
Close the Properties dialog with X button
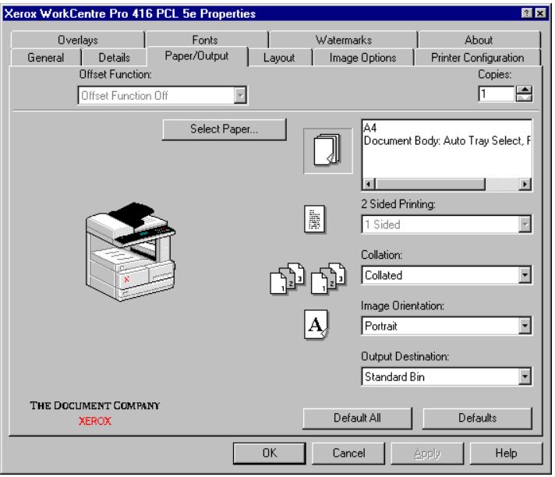coord(540,13)
